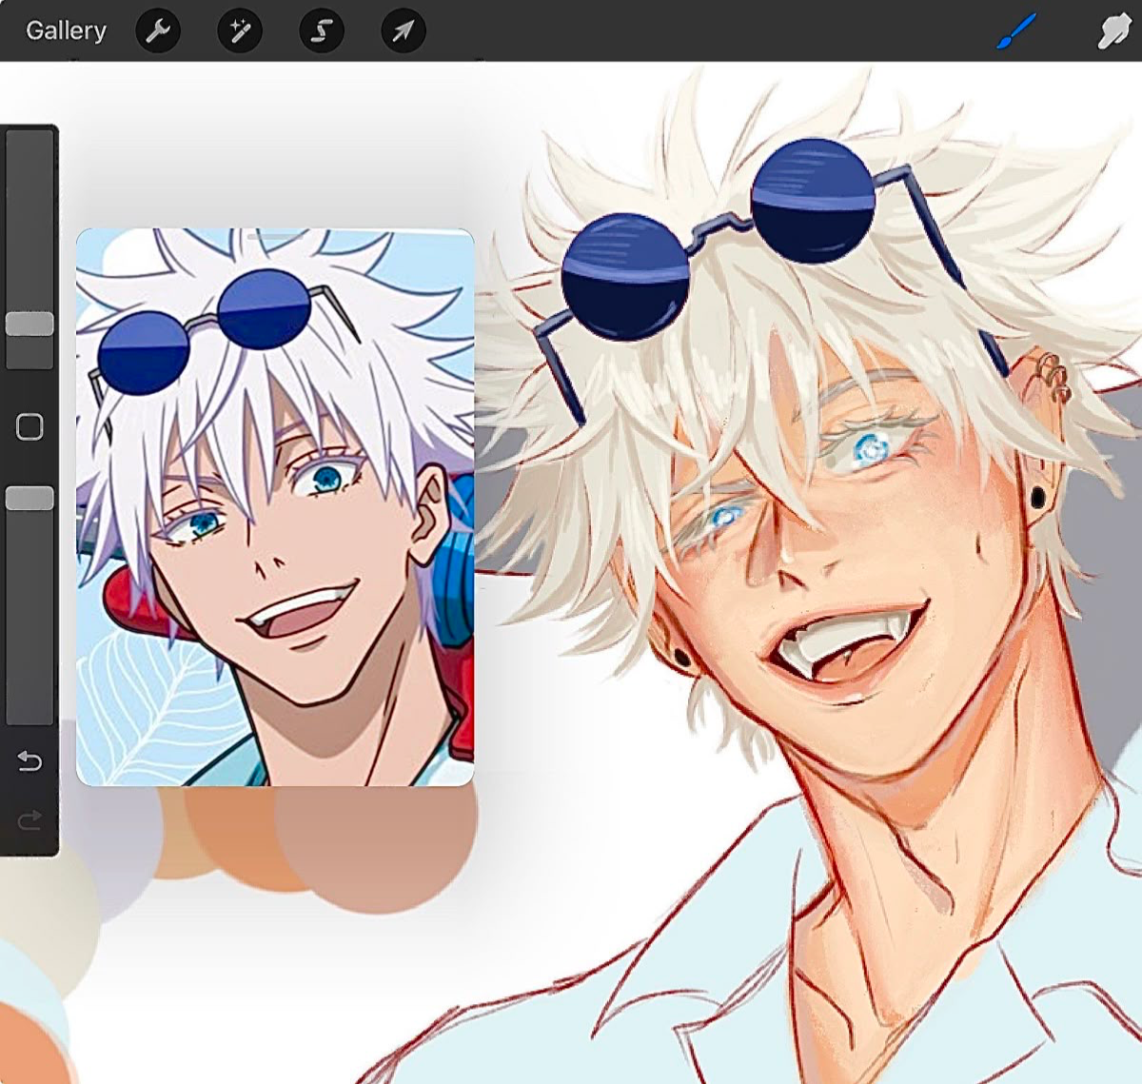The image size is (1142, 1084).
Task: Activate the Selection tool
Action: tap(322, 31)
